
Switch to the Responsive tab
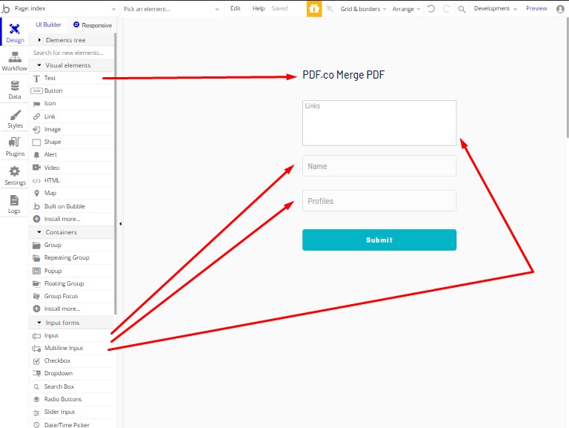[93, 25]
